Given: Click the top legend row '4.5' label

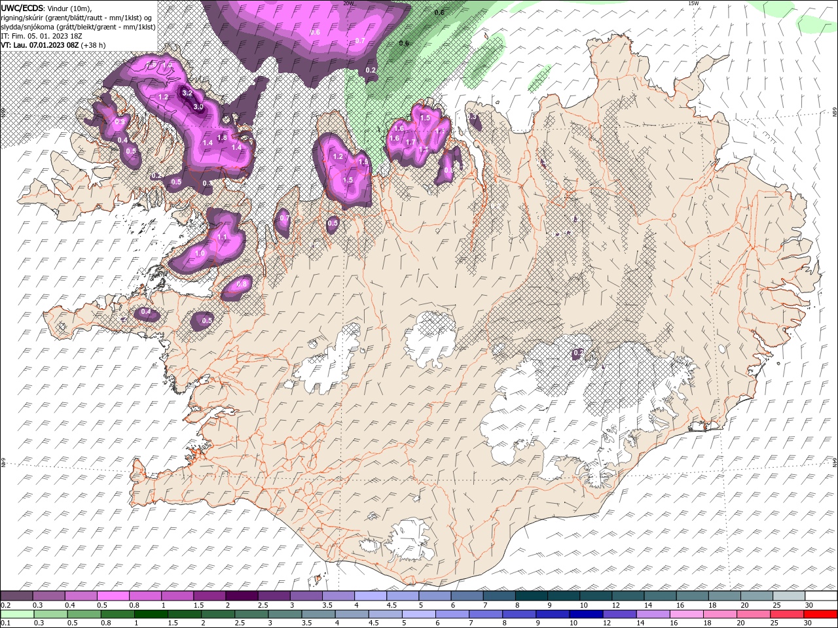Looking at the screenshot, I should (x=392, y=605).
